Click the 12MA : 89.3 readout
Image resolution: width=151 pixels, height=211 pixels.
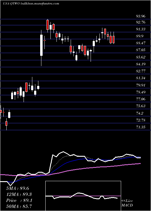pos(19,194)
